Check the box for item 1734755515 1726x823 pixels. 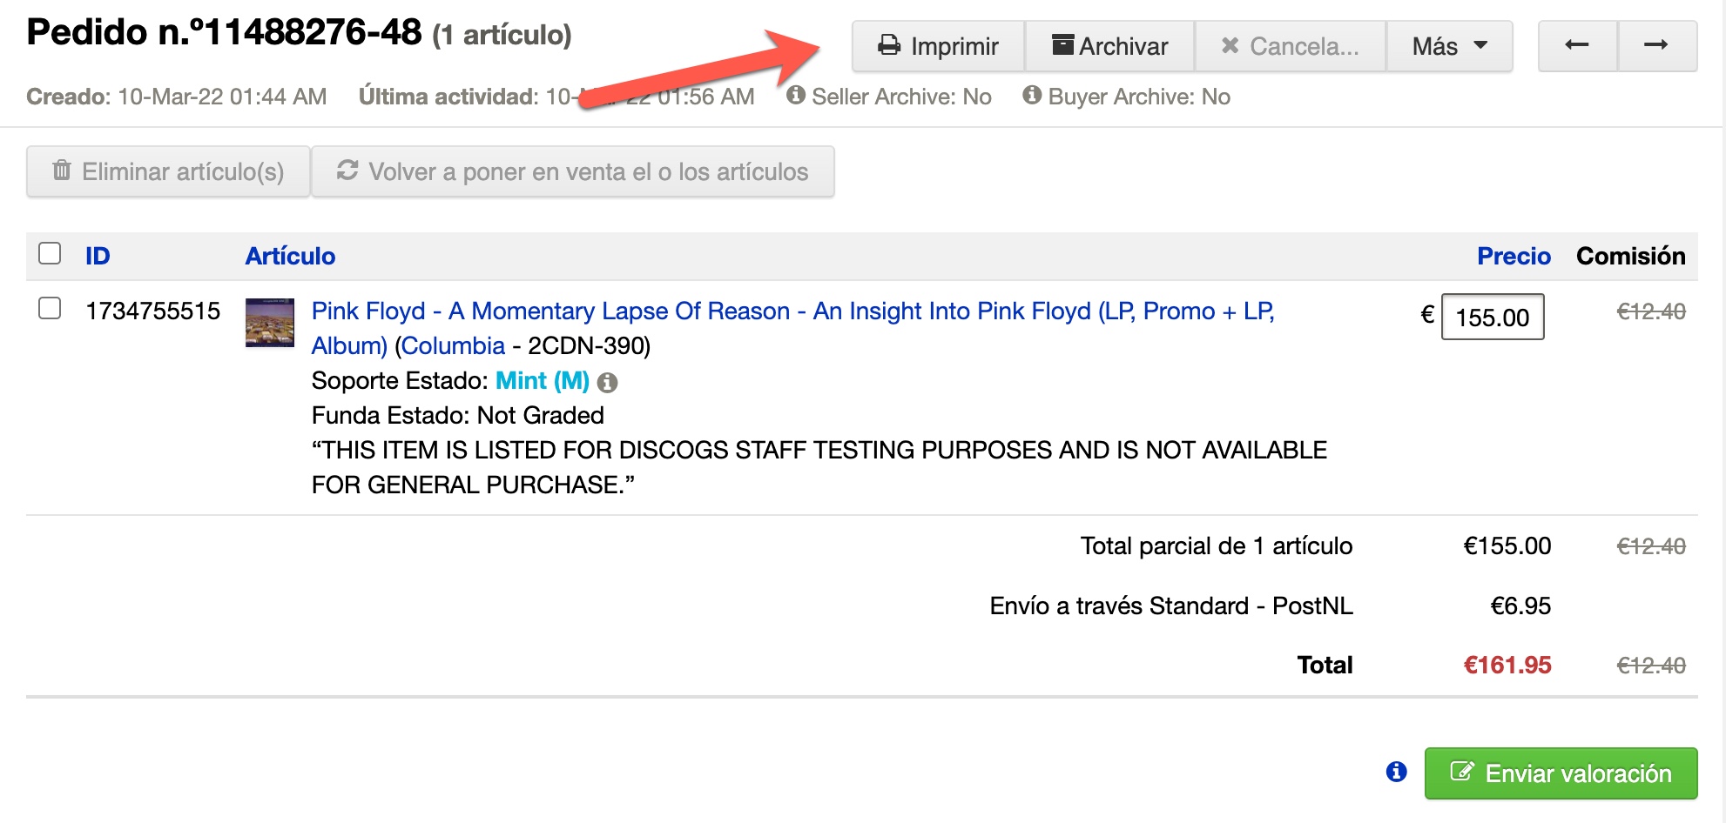tap(50, 308)
